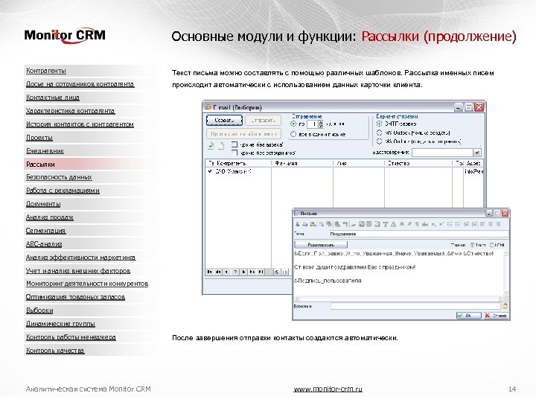Screen dimensions: 536x402
Task: Open the Ежедневник sidebar link
Action: (x=45, y=150)
